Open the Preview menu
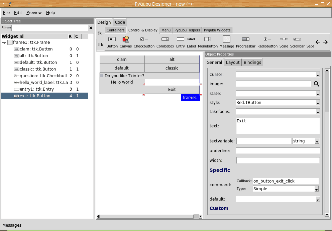The width and height of the screenshot is (332, 231). (34, 13)
